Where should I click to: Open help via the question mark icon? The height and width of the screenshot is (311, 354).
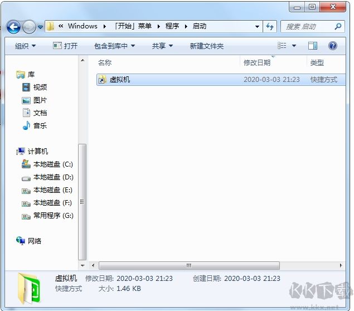pyautogui.click(x=333, y=46)
